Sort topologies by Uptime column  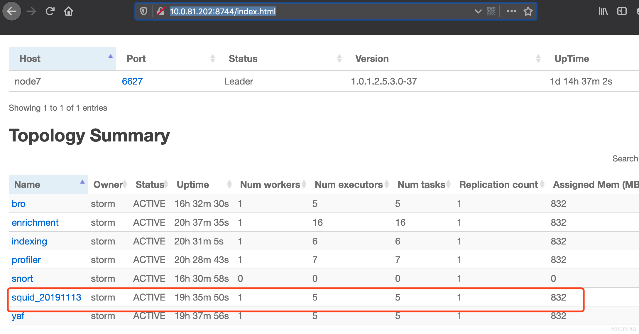tap(203, 184)
